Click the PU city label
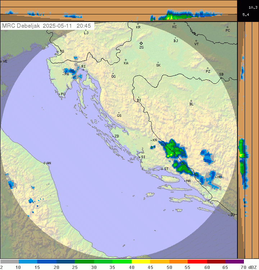 [63, 94]
